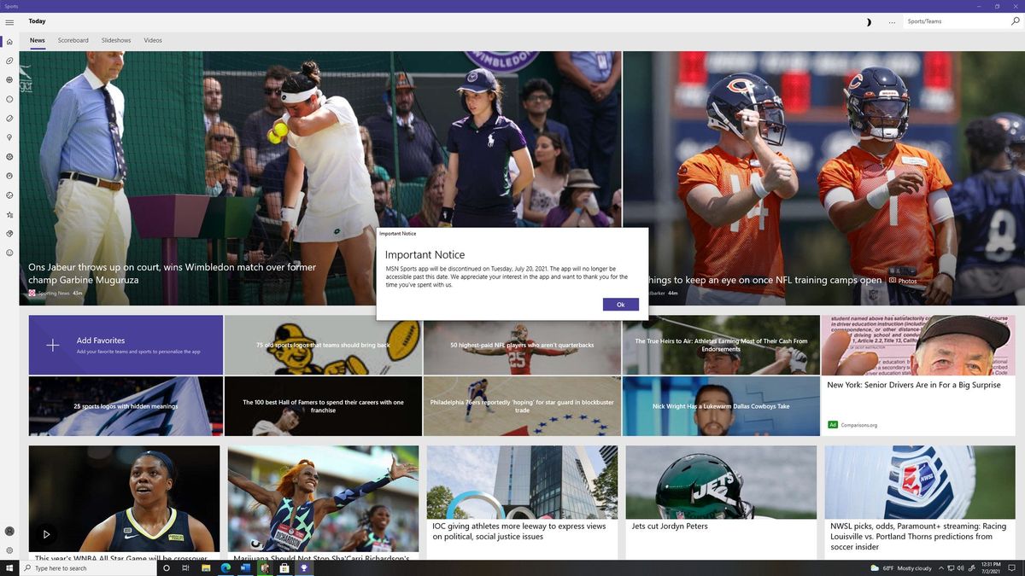1025x576 pixels.
Task: Select the Home icon in the sidebar
Action: 9,41
